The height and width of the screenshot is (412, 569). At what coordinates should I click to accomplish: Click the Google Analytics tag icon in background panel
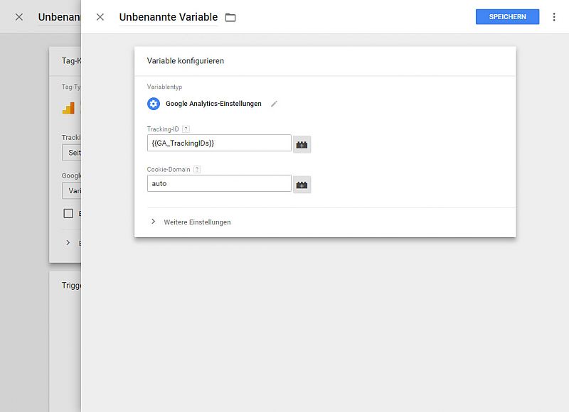tap(68, 108)
